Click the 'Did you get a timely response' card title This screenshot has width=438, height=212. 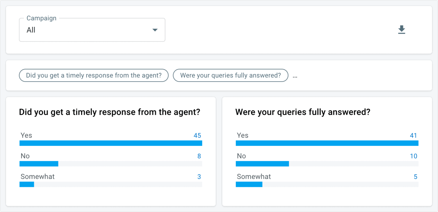click(109, 112)
